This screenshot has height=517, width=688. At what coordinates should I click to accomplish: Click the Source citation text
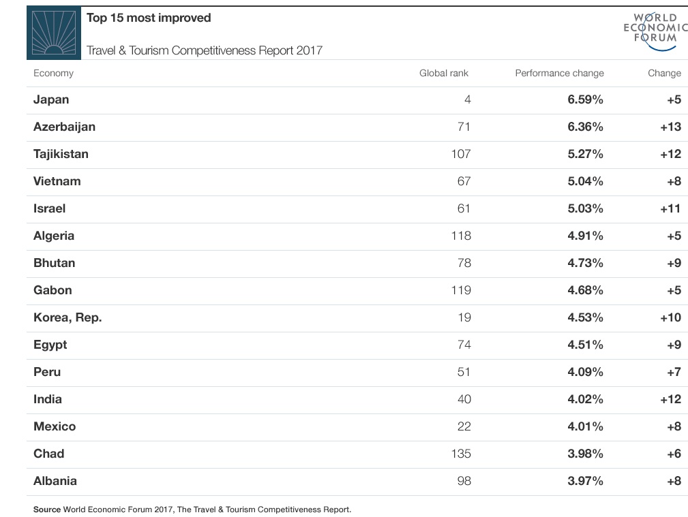click(192, 510)
